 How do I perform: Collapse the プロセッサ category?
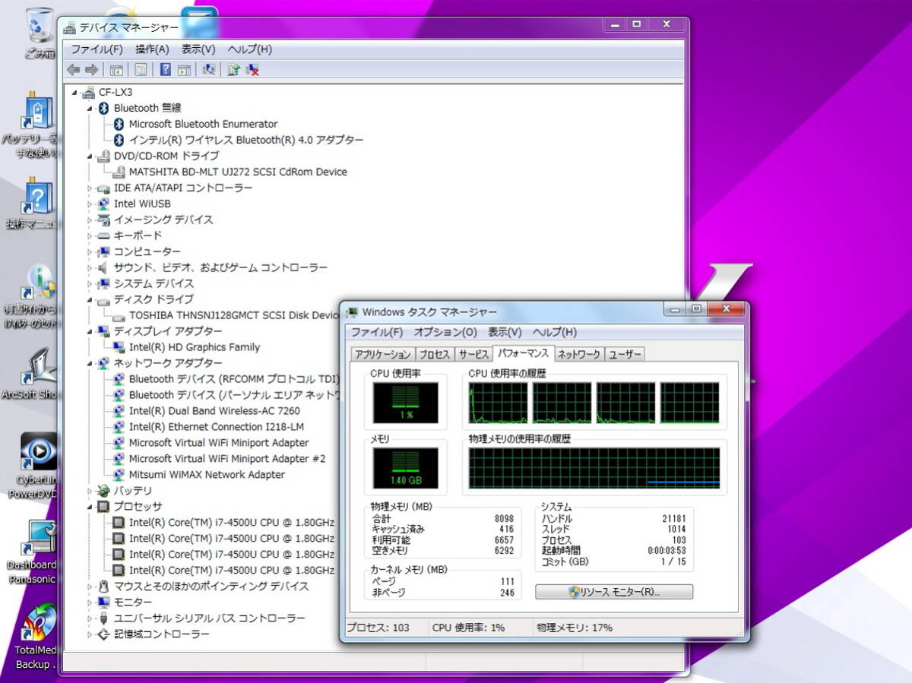[x=90, y=507]
